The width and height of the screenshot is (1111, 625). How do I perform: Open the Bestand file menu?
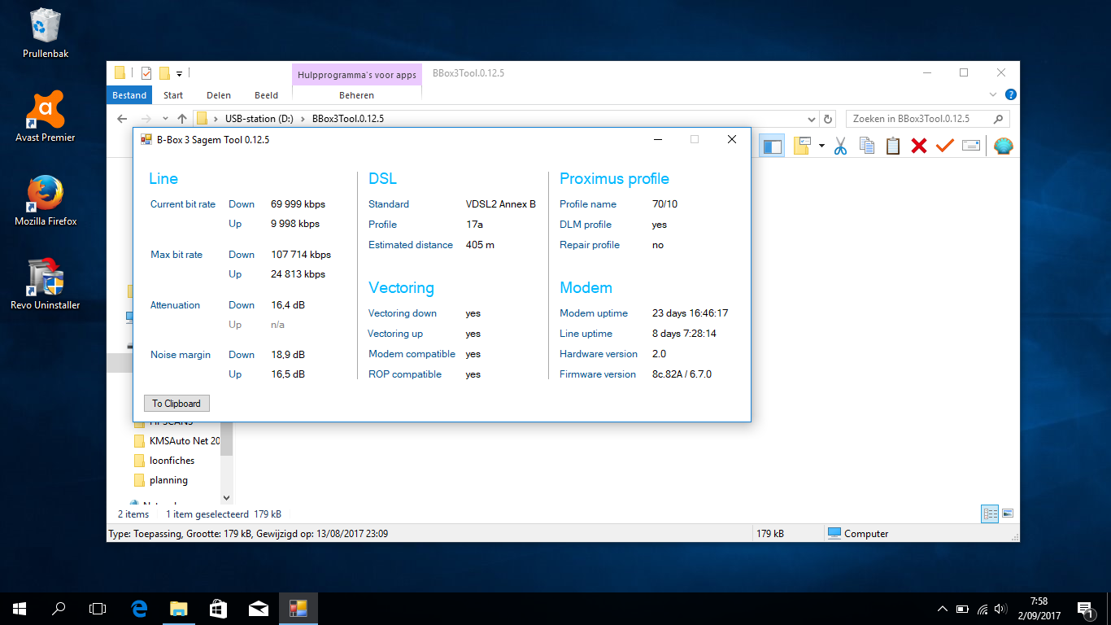tap(129, 95)
